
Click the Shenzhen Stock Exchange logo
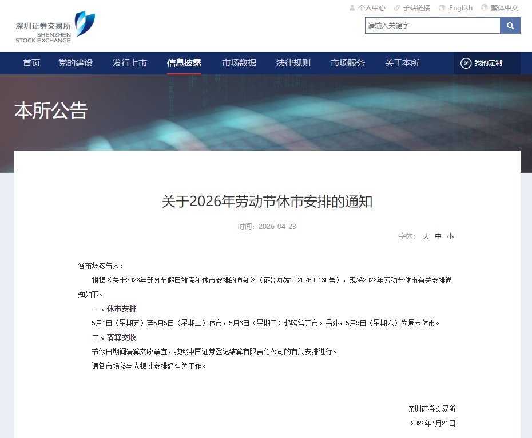point(55,27)
